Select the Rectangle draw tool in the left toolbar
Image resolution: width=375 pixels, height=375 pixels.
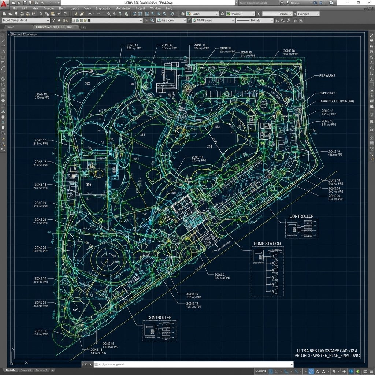[x=3, y=57]
